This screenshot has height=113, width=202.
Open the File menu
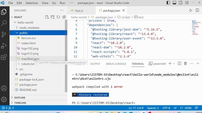click(x=10, y=3)
